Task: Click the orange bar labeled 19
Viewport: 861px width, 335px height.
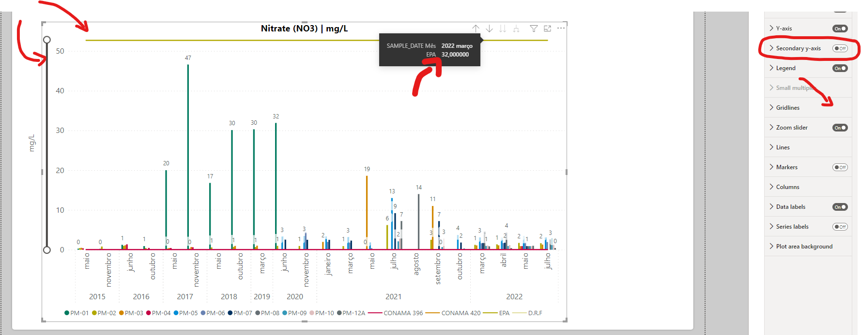Action: coord(367,213)
